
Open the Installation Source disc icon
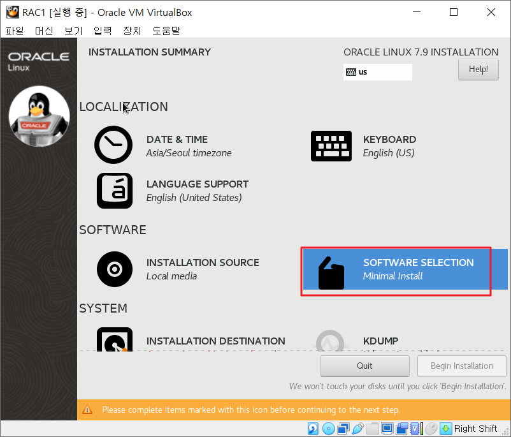coord(115,269)
